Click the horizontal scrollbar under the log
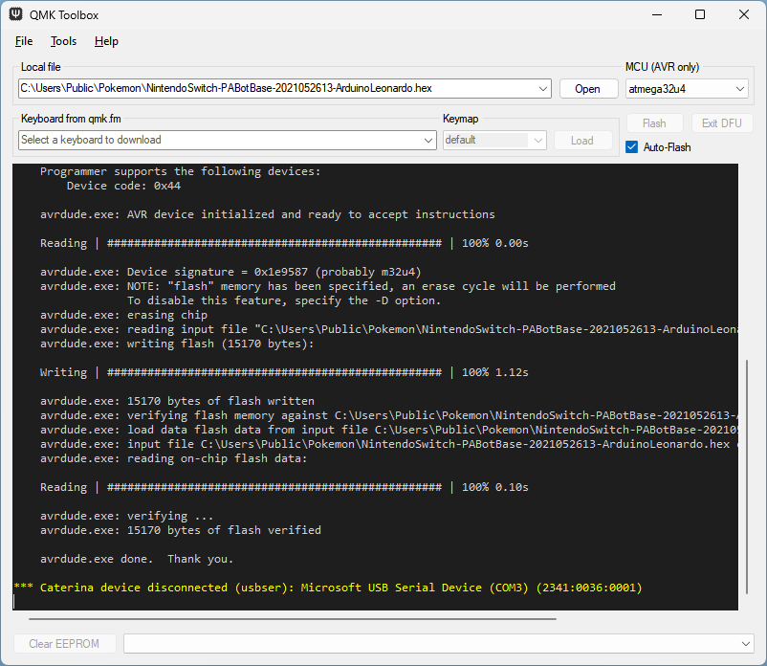Image resolution: width=767 pixels, height=666 pixels. pyautogui.click(x=287, y=619)
